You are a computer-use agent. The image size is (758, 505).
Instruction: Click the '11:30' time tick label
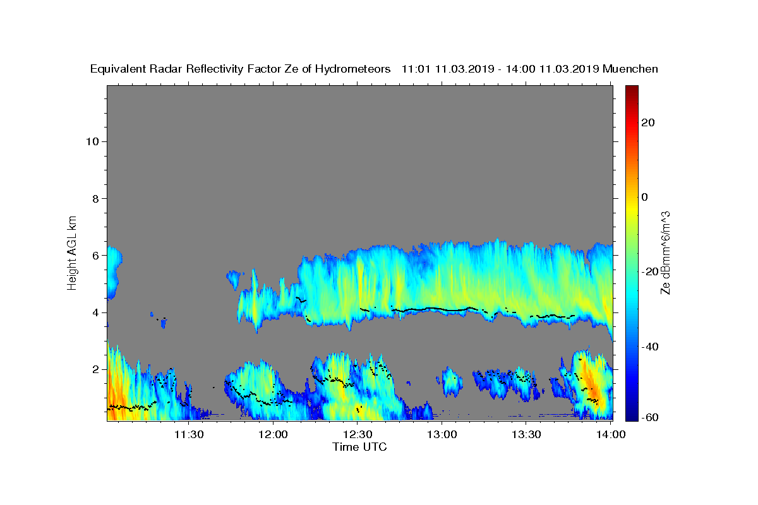[188, 434]
